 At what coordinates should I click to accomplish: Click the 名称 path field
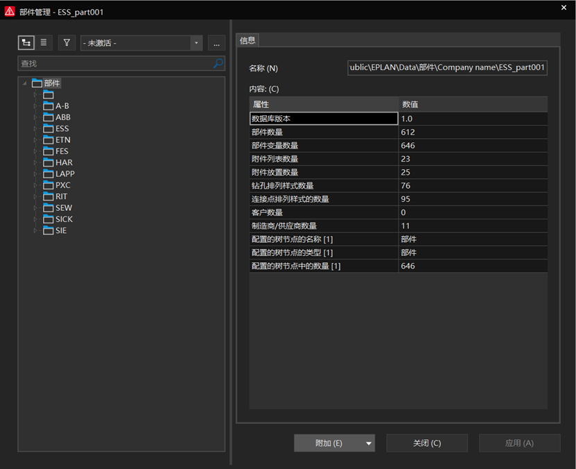447,67
